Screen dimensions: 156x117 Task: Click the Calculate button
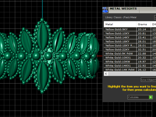click(140, 97)
